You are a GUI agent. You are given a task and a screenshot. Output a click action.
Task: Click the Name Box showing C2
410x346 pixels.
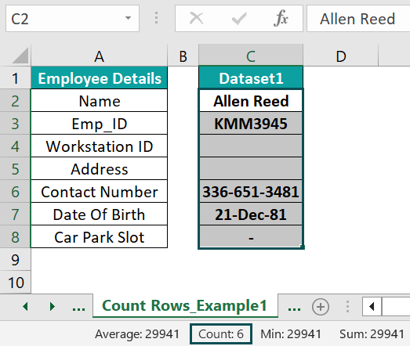coord(72,19)
